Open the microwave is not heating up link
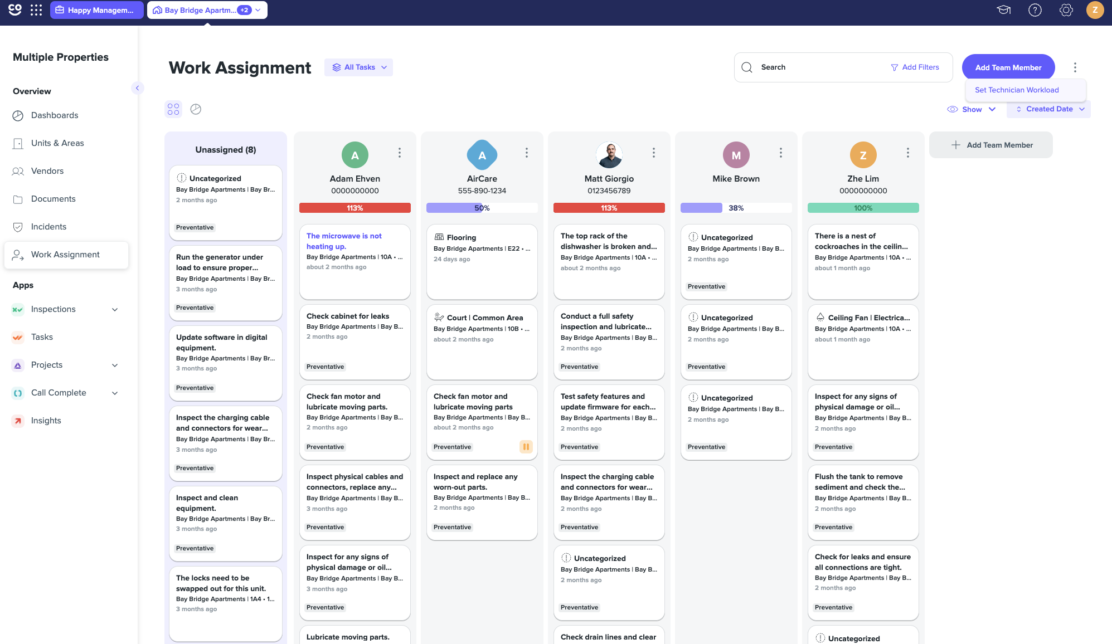The width and height of the screenshot is (1112, 644). point(344,241)
